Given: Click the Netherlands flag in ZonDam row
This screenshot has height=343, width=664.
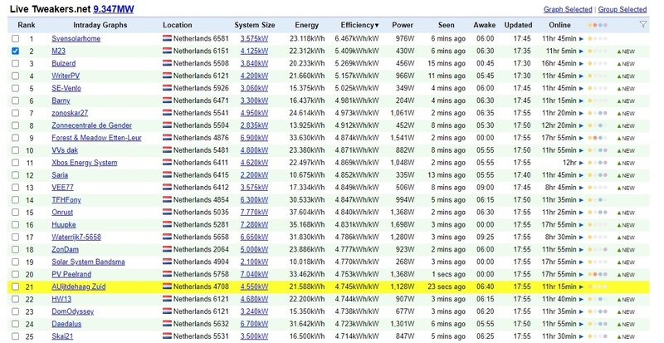Looking at the screenshot, I should 167,249.
